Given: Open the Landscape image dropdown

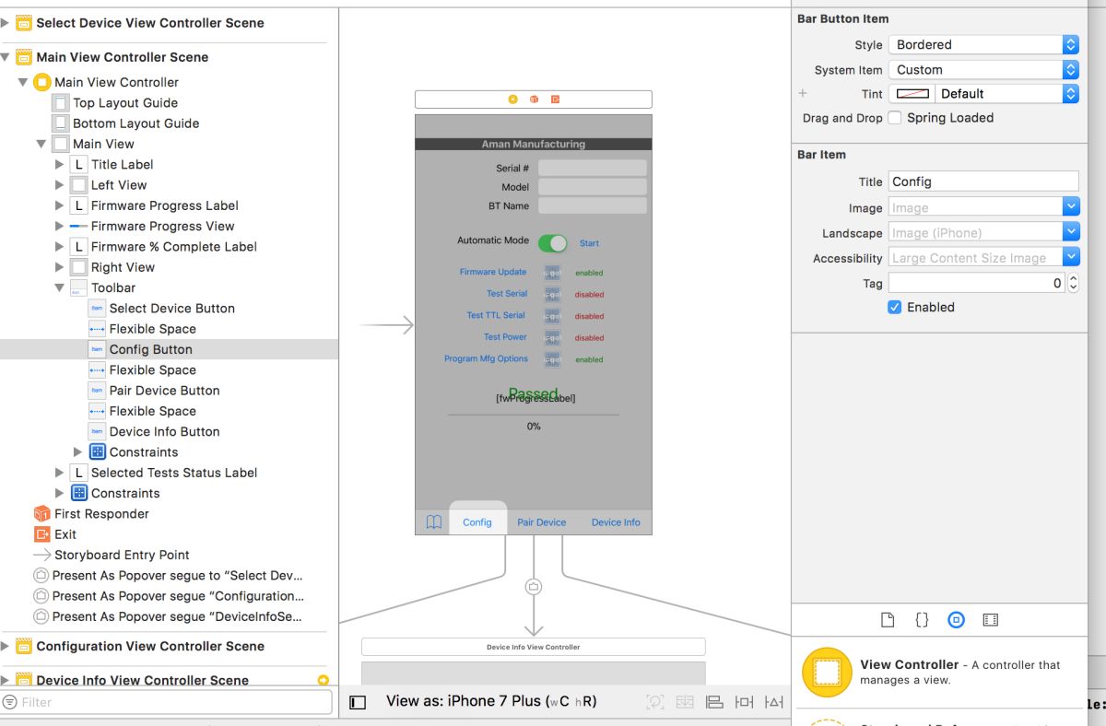Looking at the screenshot, I should (1070, 232).
